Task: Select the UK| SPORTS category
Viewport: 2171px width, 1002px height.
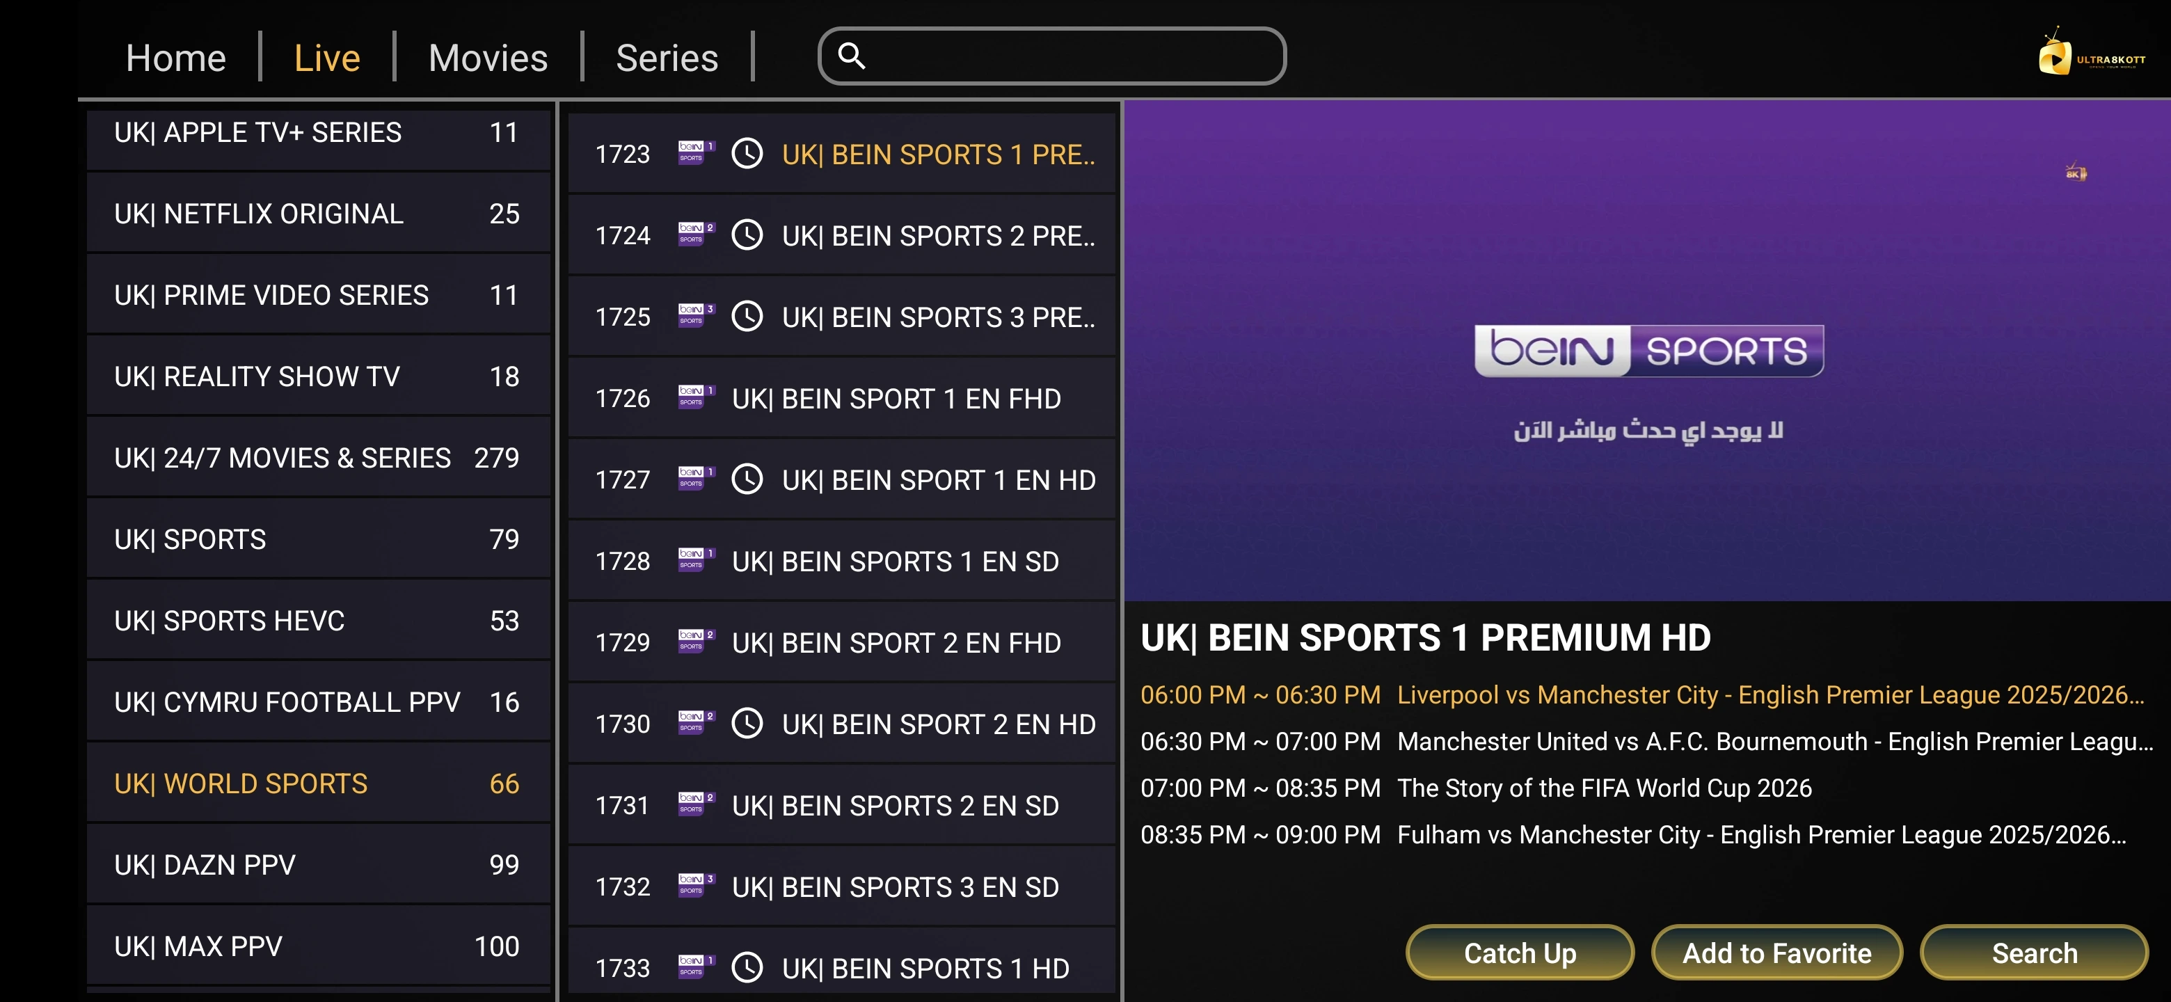Action: [319, 539]
